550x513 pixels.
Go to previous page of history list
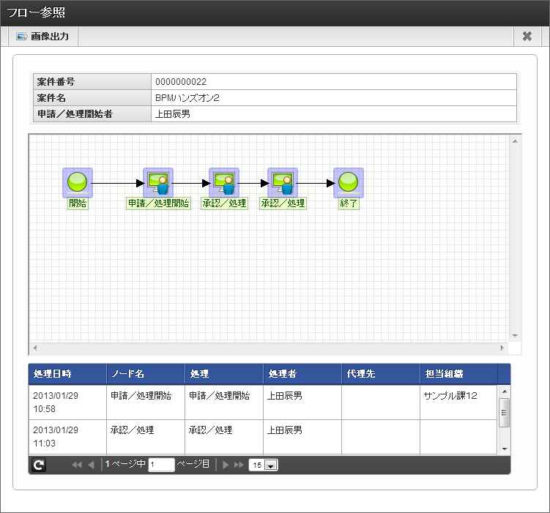[92, 465]
